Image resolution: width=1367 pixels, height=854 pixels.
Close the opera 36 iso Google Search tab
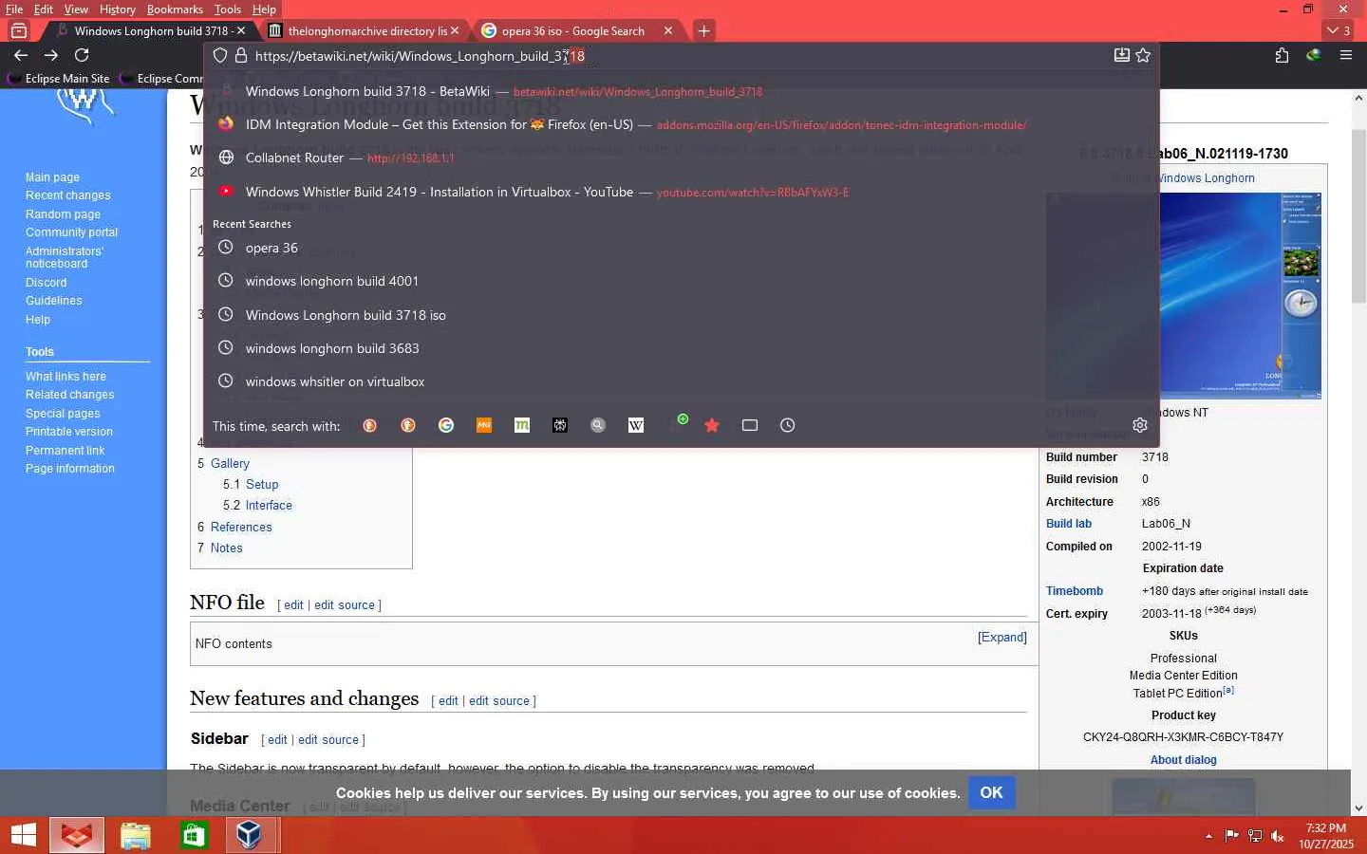pos(668,30)
